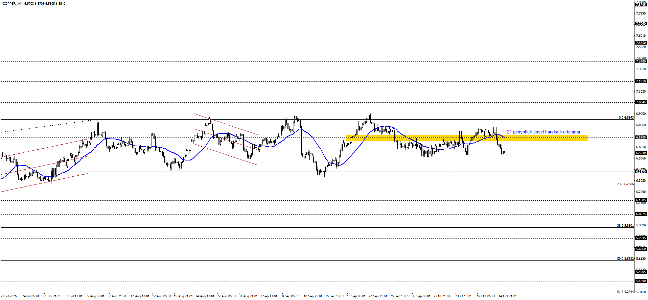Click the '12 Oct 05:01' time label
648x300 pixels.
(486, 296)
